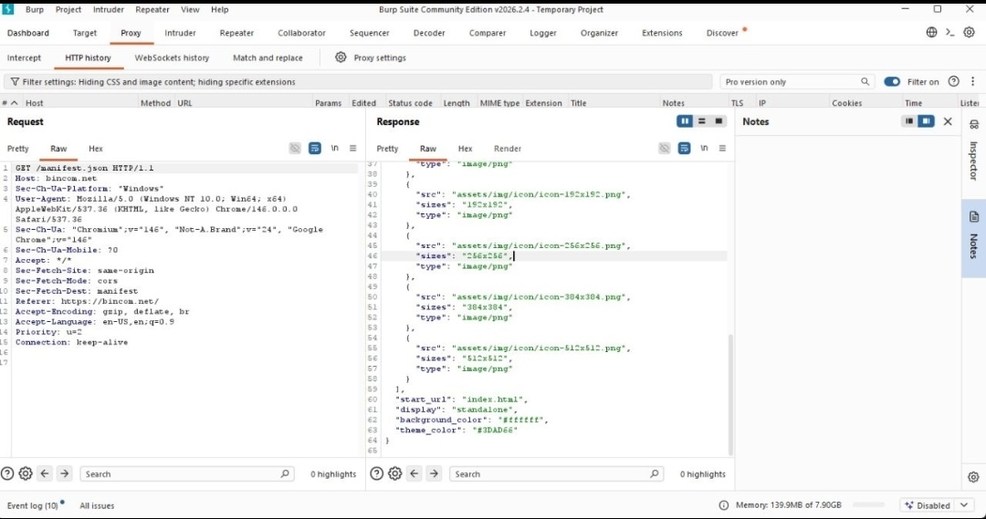Viewport: 986px width, 519px height.
Task: Click the Request search input field
Action: coord(186,473)
